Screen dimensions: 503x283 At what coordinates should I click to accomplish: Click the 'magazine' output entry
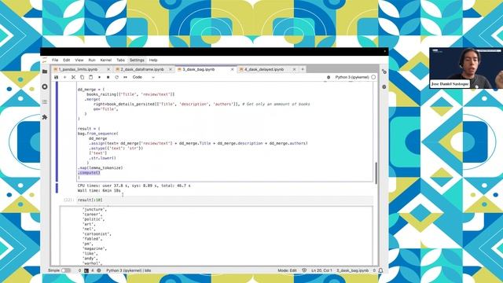94,248
